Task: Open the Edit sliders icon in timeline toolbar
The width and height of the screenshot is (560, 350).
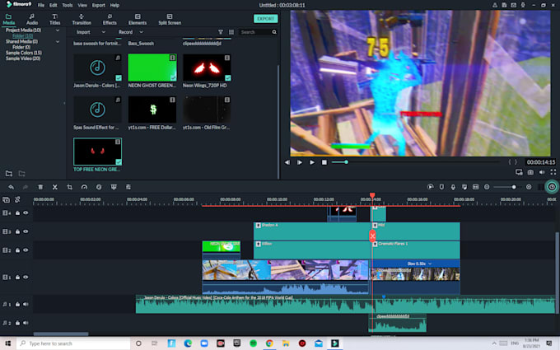Action: pyautogui.click(x=128, y=187)
